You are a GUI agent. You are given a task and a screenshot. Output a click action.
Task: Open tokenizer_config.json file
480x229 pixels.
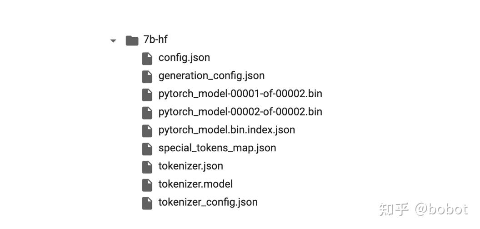(208, 202)
